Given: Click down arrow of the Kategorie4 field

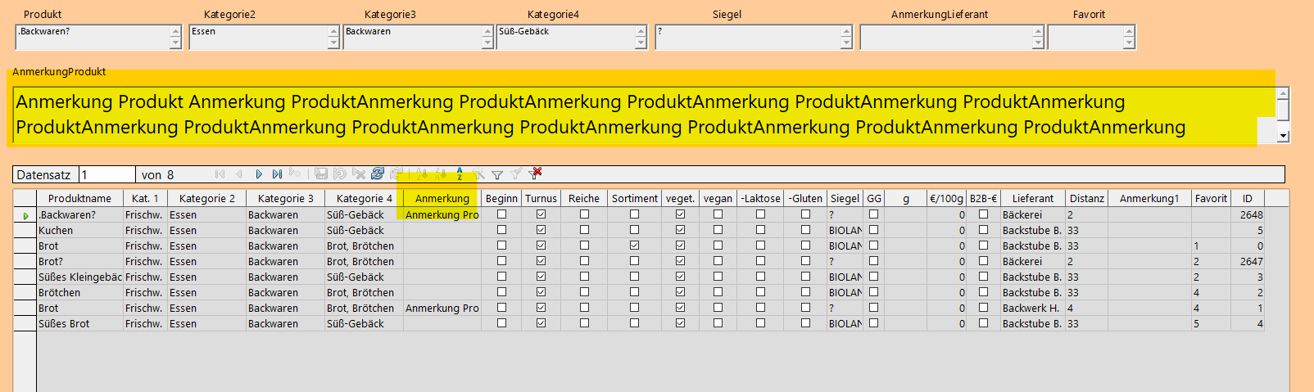Looking at the screenshot, I should (x=641, y=43).
